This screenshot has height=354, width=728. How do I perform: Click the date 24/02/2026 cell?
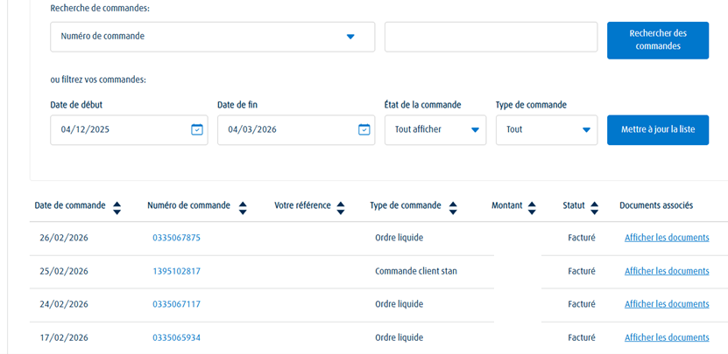(x=64, y=304)
